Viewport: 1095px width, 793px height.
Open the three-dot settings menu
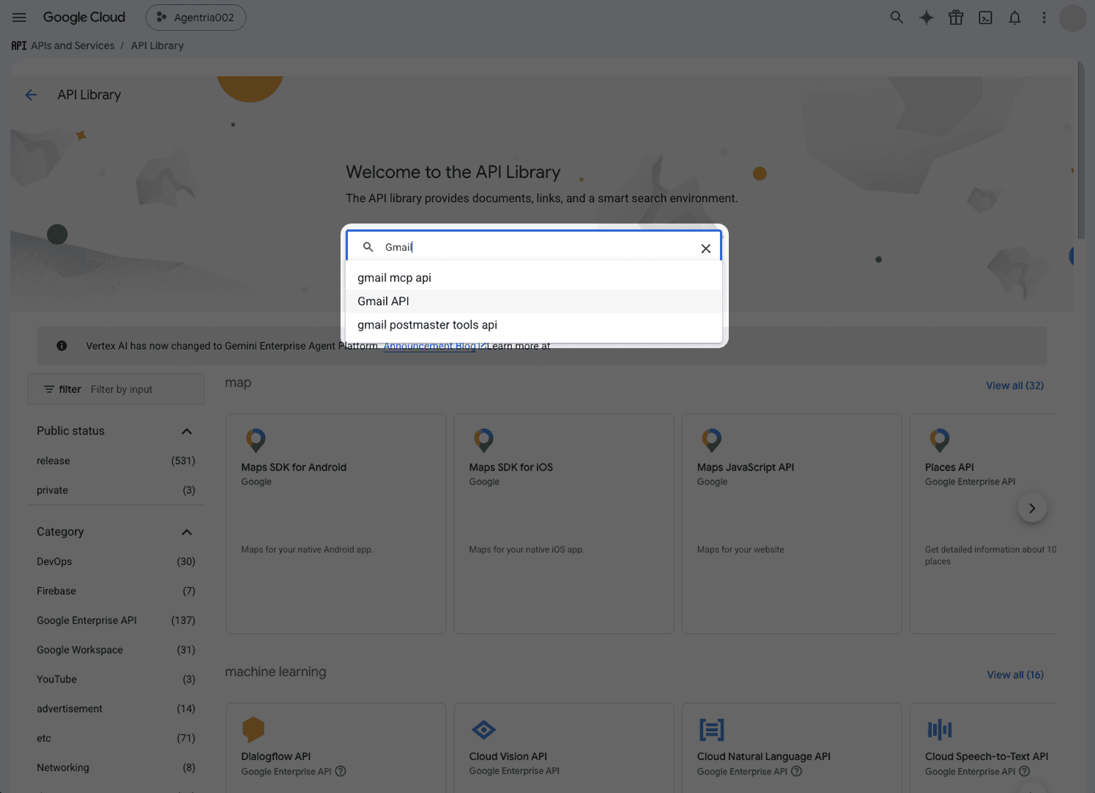coord(1044,18)
